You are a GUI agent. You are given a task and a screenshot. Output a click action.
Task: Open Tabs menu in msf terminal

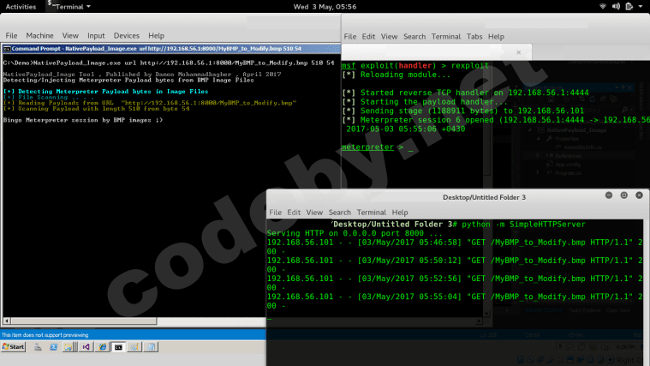(474, 37)
